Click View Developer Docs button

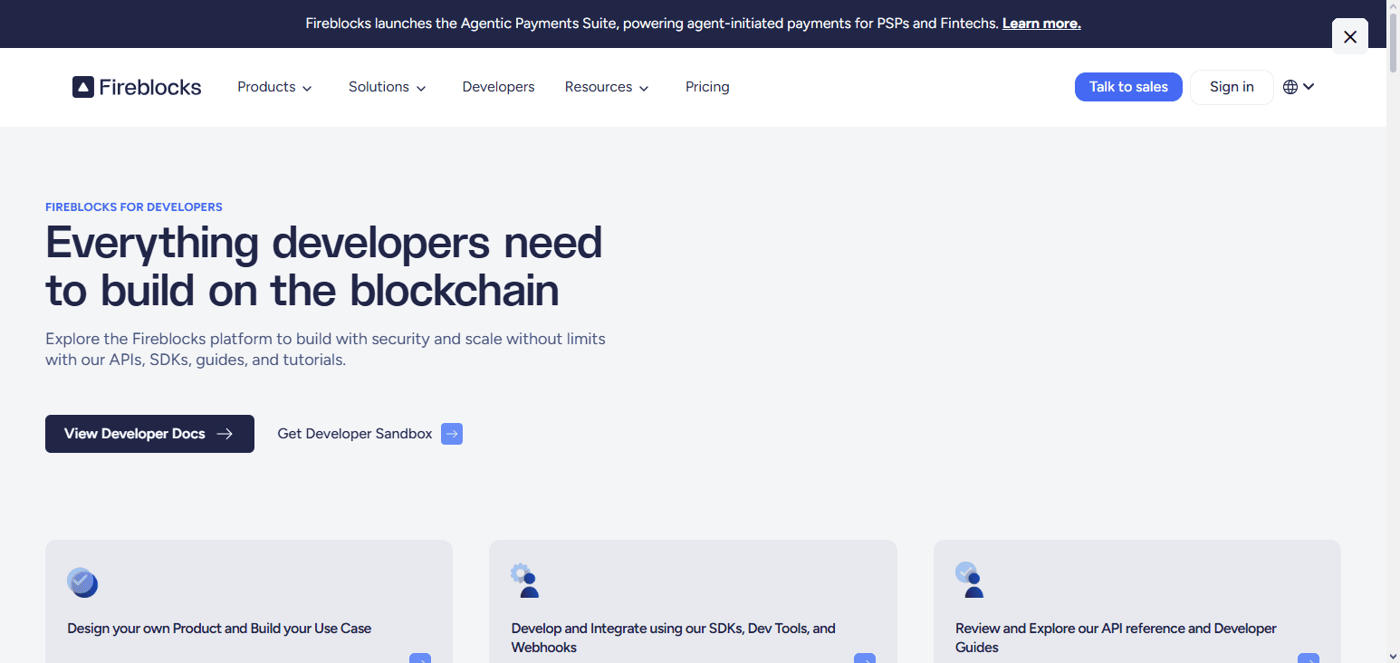(x=149, y=434)
